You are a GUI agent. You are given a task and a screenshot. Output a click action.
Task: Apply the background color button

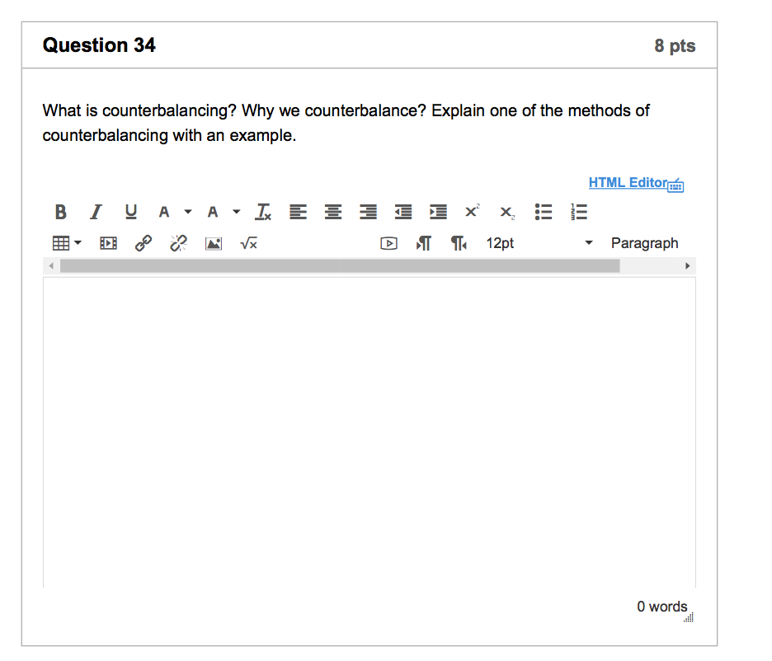[x=213, y=212]
